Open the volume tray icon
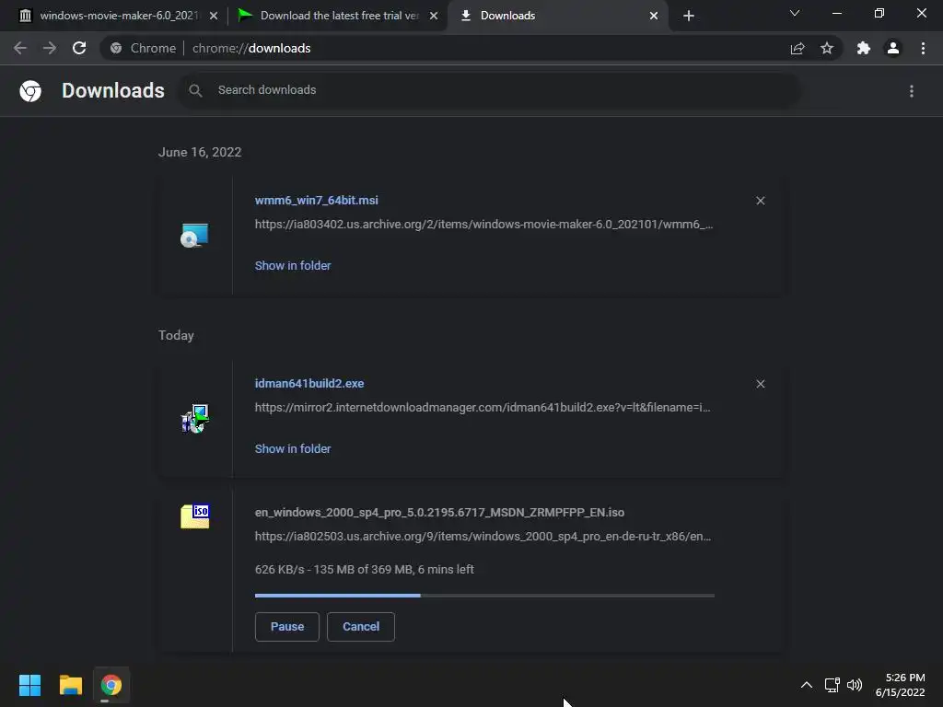 (854, 685)
